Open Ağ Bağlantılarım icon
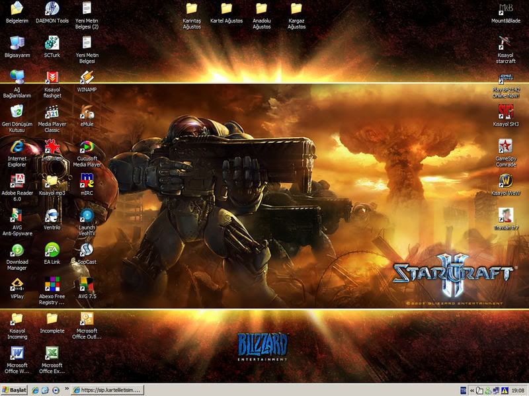The height and width of the screenshot is (396, 529). click(x=17, y=85)
